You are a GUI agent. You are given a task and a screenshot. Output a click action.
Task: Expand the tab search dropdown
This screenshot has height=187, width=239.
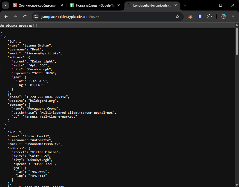pos(5,5)
